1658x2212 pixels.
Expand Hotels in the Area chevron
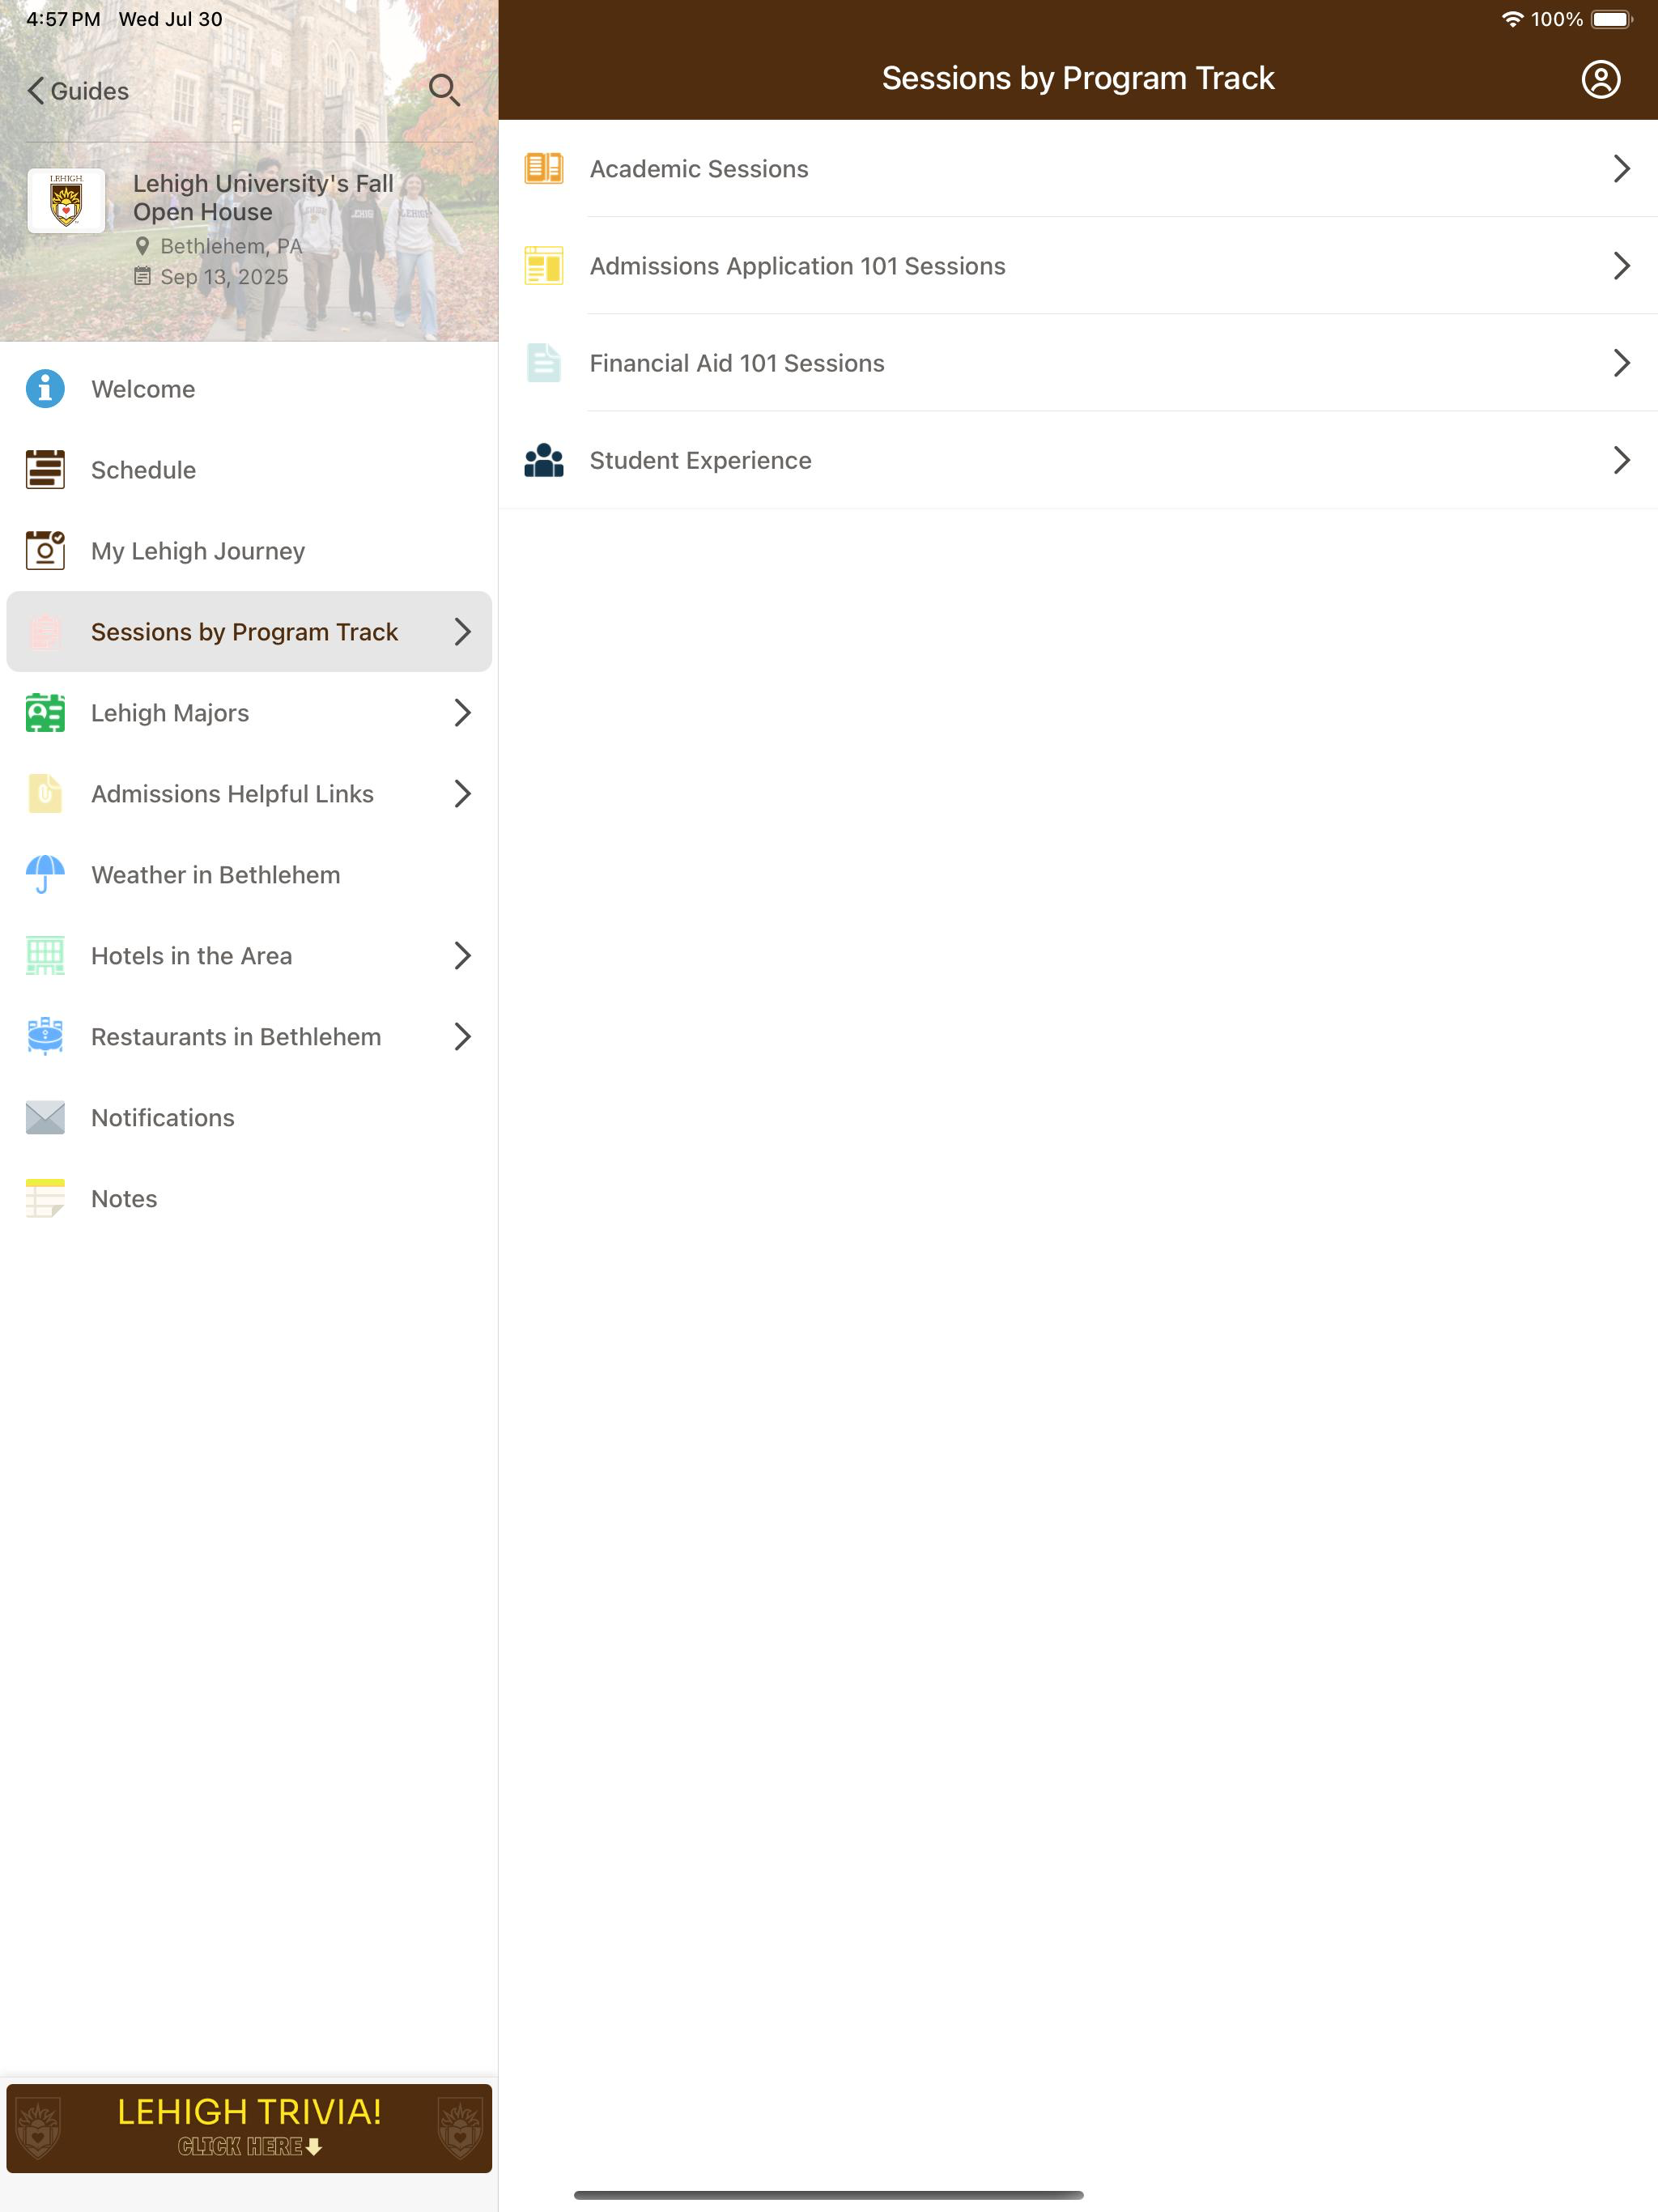462,956
